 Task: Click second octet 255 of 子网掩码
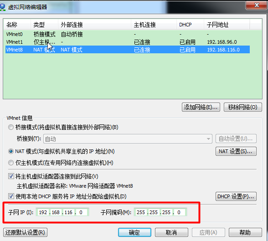click(x=154, y=212)
